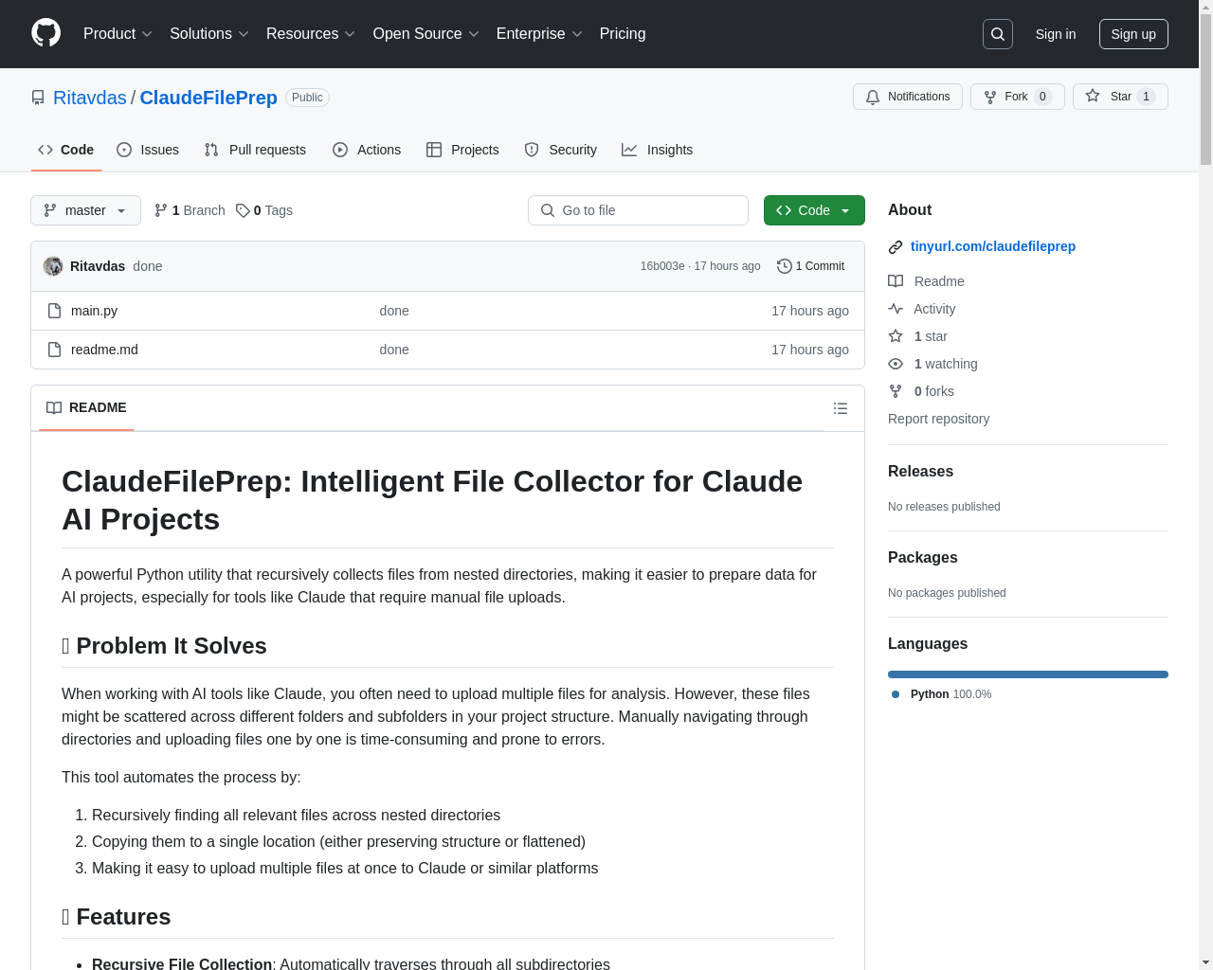Open Ritavdas avatar in commit row
This screenshot has width=1213, height=970.
pyautogui.click(x=53, y=266)
